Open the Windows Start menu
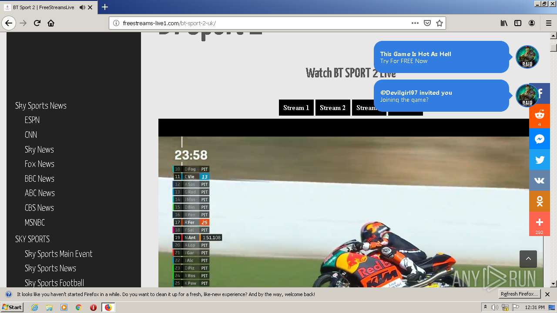This screenshot has height=313, width=557. [12, 307]
